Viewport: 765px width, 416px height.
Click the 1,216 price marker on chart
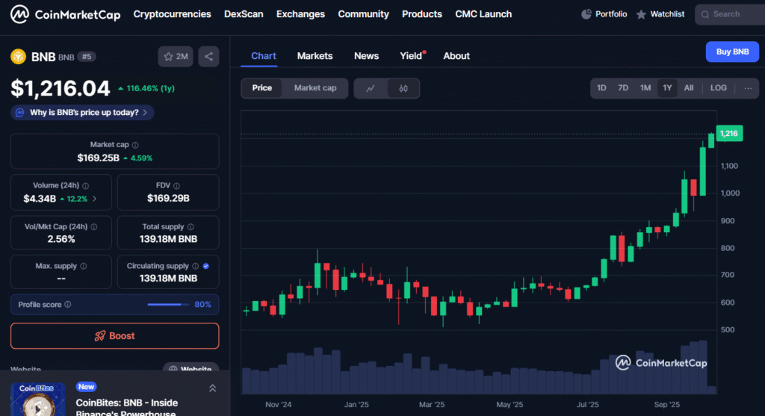[729, 134]
